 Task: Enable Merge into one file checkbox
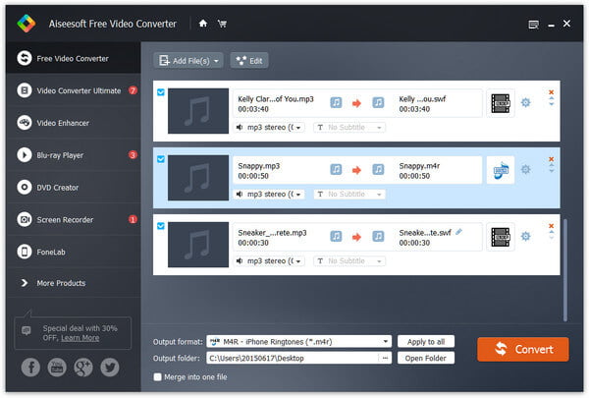pos(157,377)
